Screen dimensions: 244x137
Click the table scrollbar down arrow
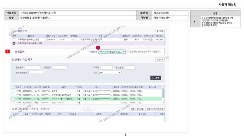163,103
